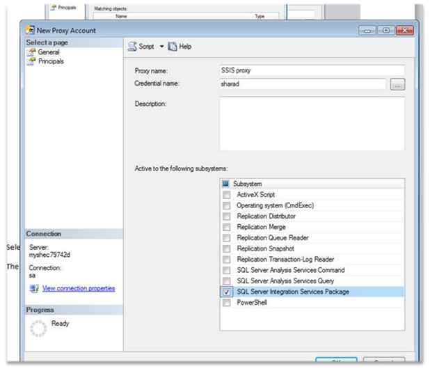This screenshot has width=430, height=371.
Task: Select the SQL Server Integration Services Package text
Action: coord(293,292)
